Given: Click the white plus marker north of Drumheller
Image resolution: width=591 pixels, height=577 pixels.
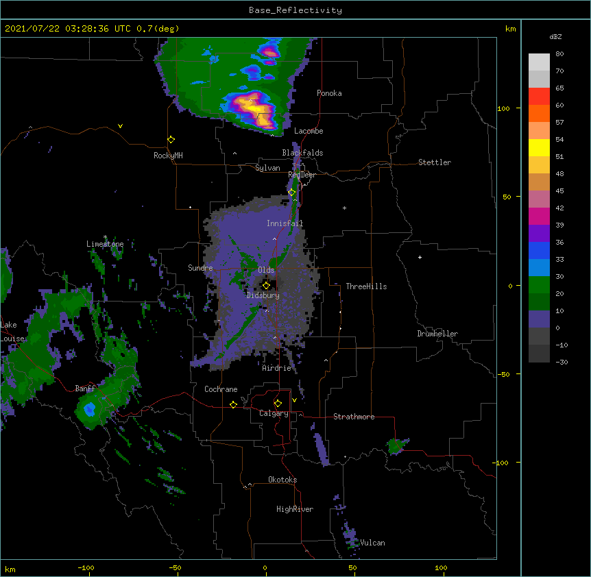Looking at the screenshot, I should (x=420, y=257).
